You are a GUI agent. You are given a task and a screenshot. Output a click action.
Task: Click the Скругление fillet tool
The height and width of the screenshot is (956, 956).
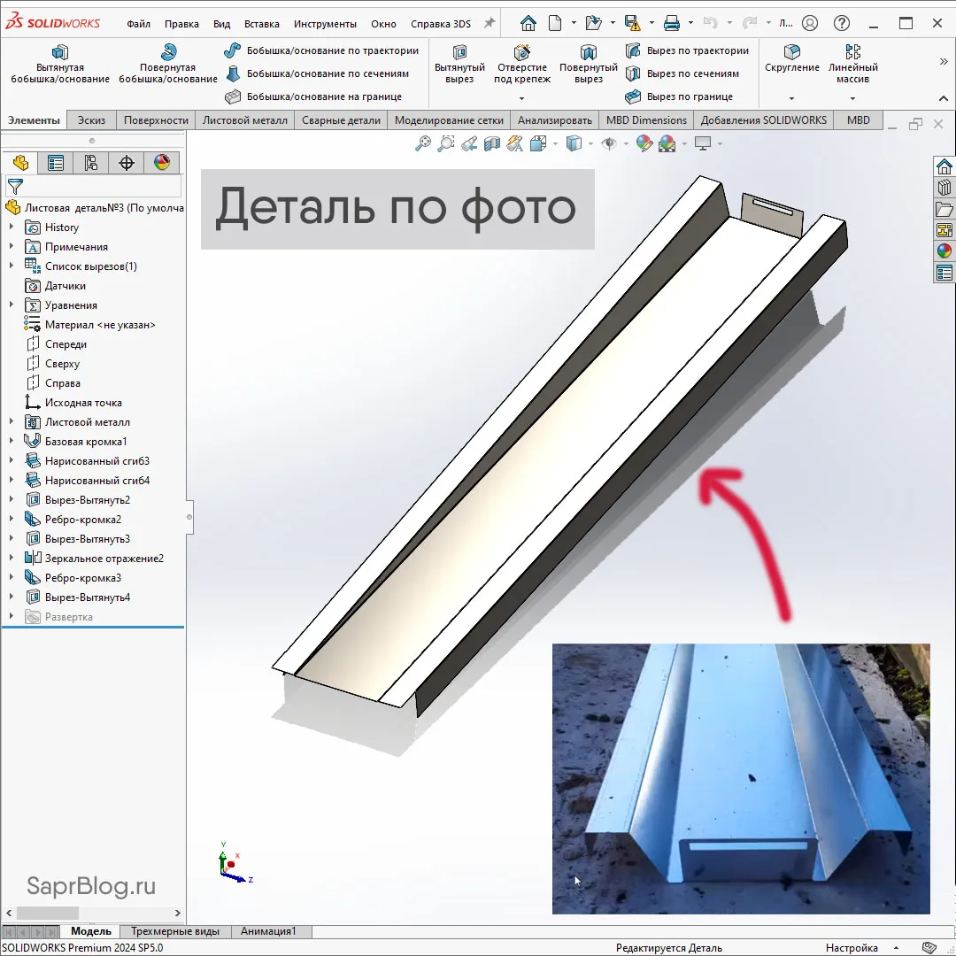(x=792, y=58)
